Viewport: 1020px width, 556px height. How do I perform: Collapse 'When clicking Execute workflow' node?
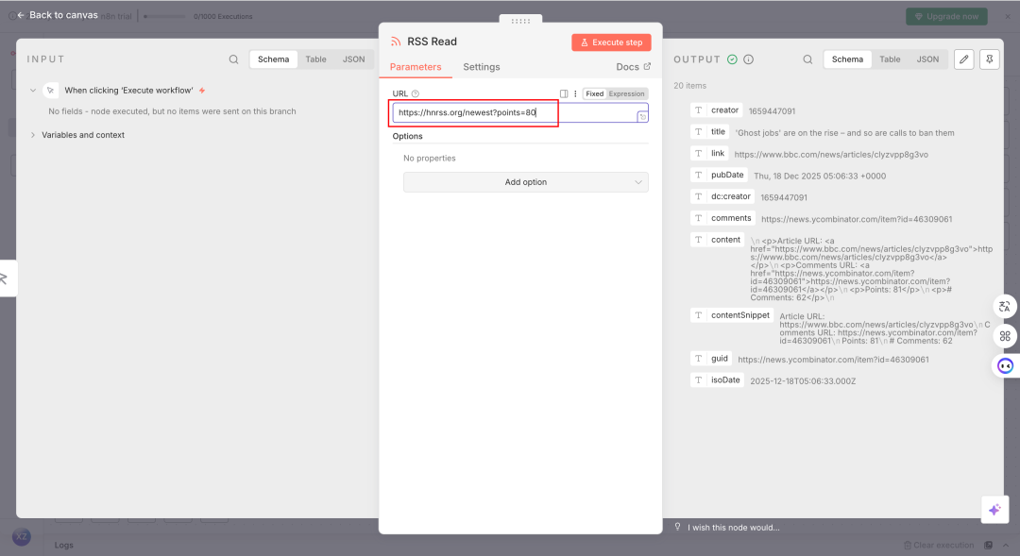(x=33, y=91)
